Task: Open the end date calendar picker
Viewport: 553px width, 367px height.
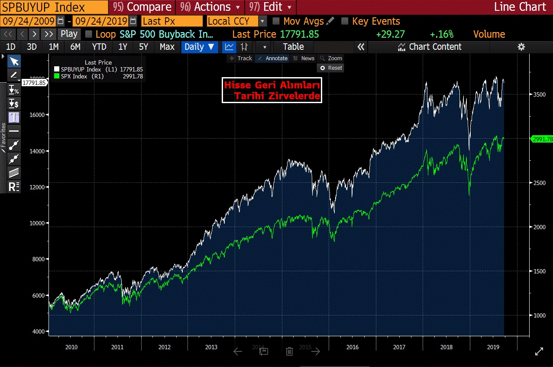Action: (x=133, y=21)
